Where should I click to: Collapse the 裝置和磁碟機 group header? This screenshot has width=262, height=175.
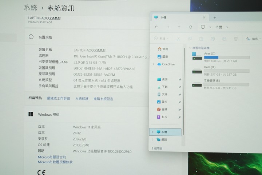[190, 48]
